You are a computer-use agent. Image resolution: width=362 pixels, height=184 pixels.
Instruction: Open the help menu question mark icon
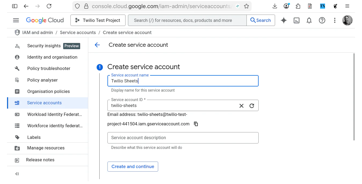[322, 20]
